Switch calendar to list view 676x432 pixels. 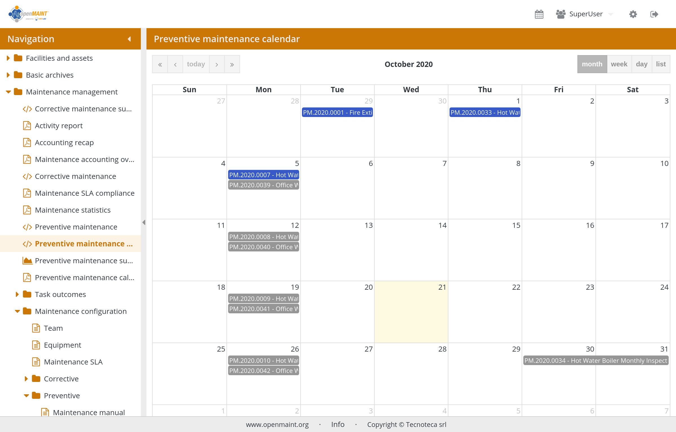click(x=661, y=64)
